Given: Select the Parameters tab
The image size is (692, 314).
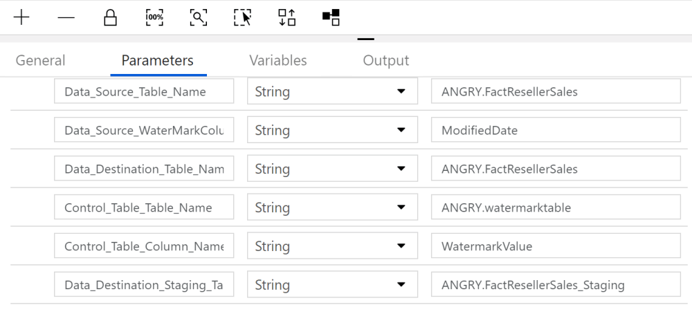Looking at the screenshot, I should [157, 61].
